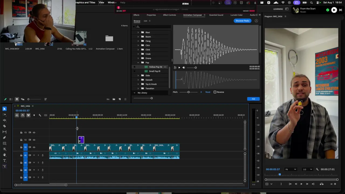Select the Type text tool
Viewport: 345px width, 194px height.
pos(5,161)
